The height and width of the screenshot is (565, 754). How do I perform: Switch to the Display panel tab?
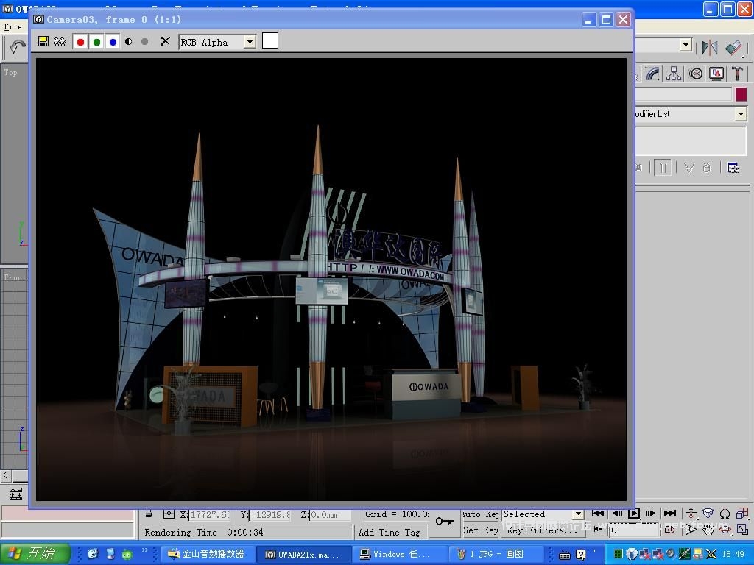click(x=716, y=74)
